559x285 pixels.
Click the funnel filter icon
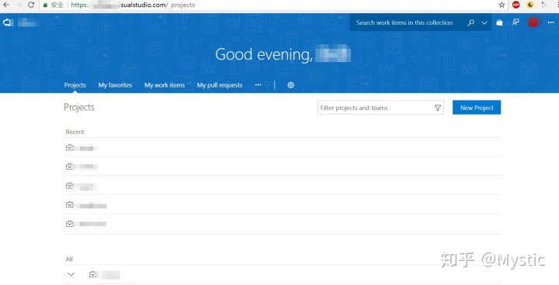(438, 108)
